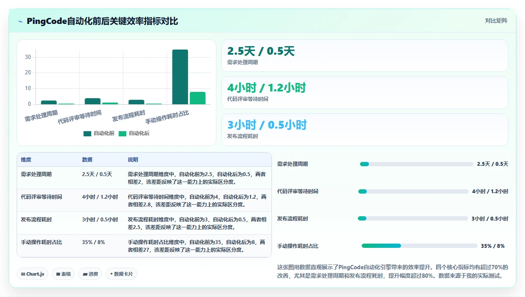Click the 2.5天 / 0.5天 value beside progress bar

coord(493,164)
